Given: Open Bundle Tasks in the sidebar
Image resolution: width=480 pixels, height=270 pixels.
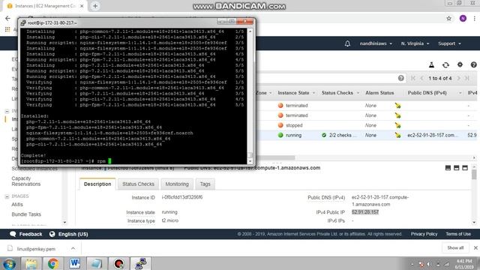Looking at the screenshot, I should [26, 214].
